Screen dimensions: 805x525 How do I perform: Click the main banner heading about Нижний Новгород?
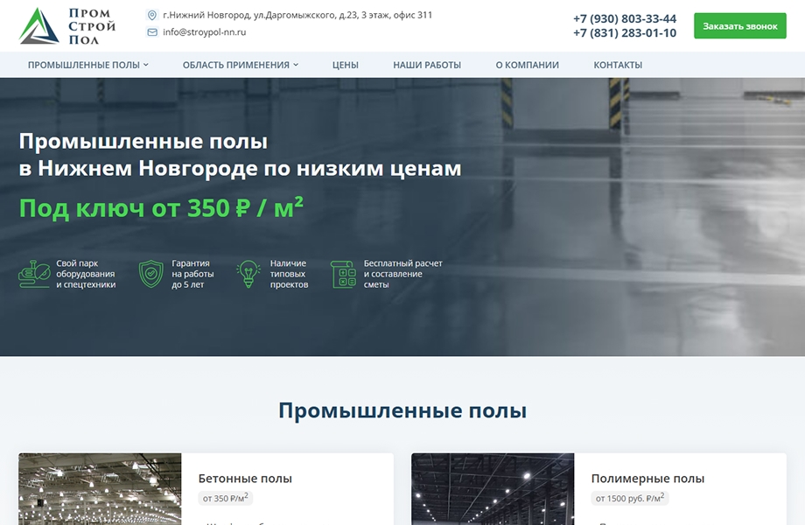click(240, 155)
